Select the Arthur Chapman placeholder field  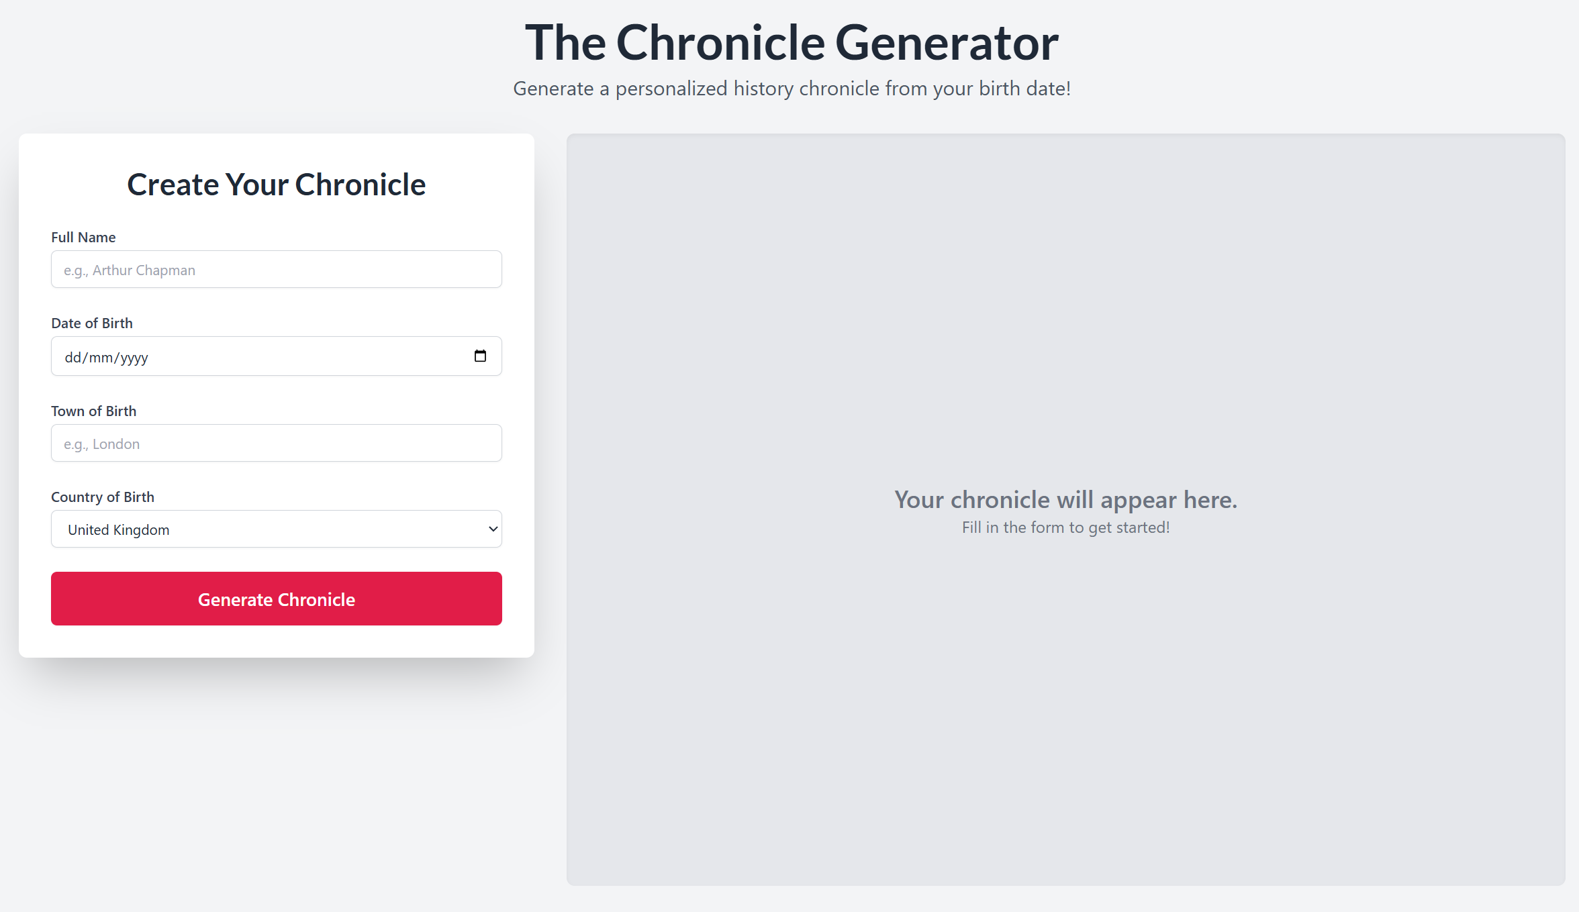tap(129, 269)
